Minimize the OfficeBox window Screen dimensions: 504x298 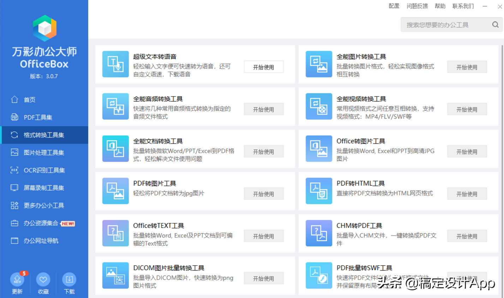[485, 6]
